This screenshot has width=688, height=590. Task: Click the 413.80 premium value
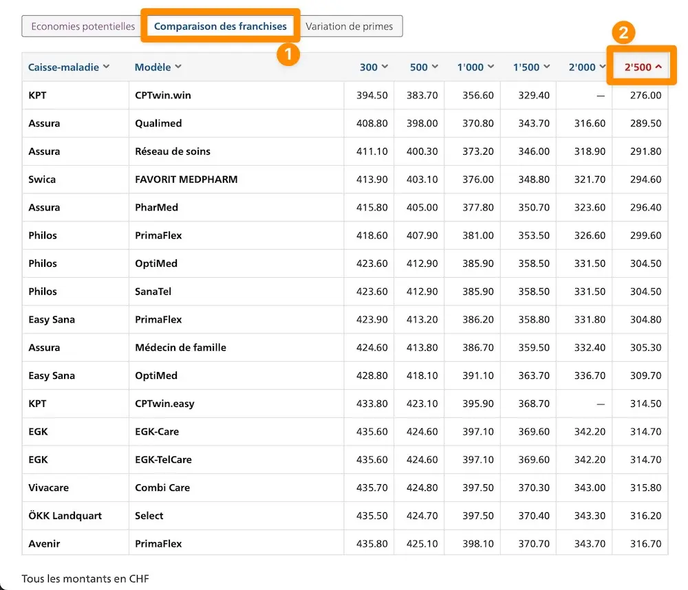pos(422,348)
